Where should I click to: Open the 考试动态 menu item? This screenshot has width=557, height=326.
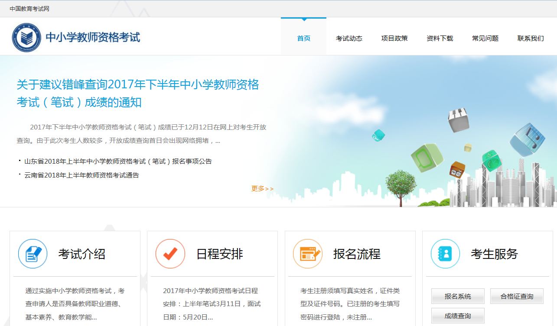click(349, 38)
